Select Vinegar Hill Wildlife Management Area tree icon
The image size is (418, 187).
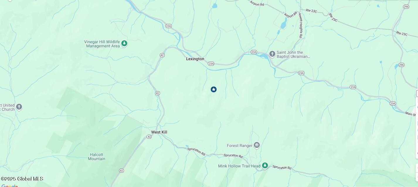124,44
